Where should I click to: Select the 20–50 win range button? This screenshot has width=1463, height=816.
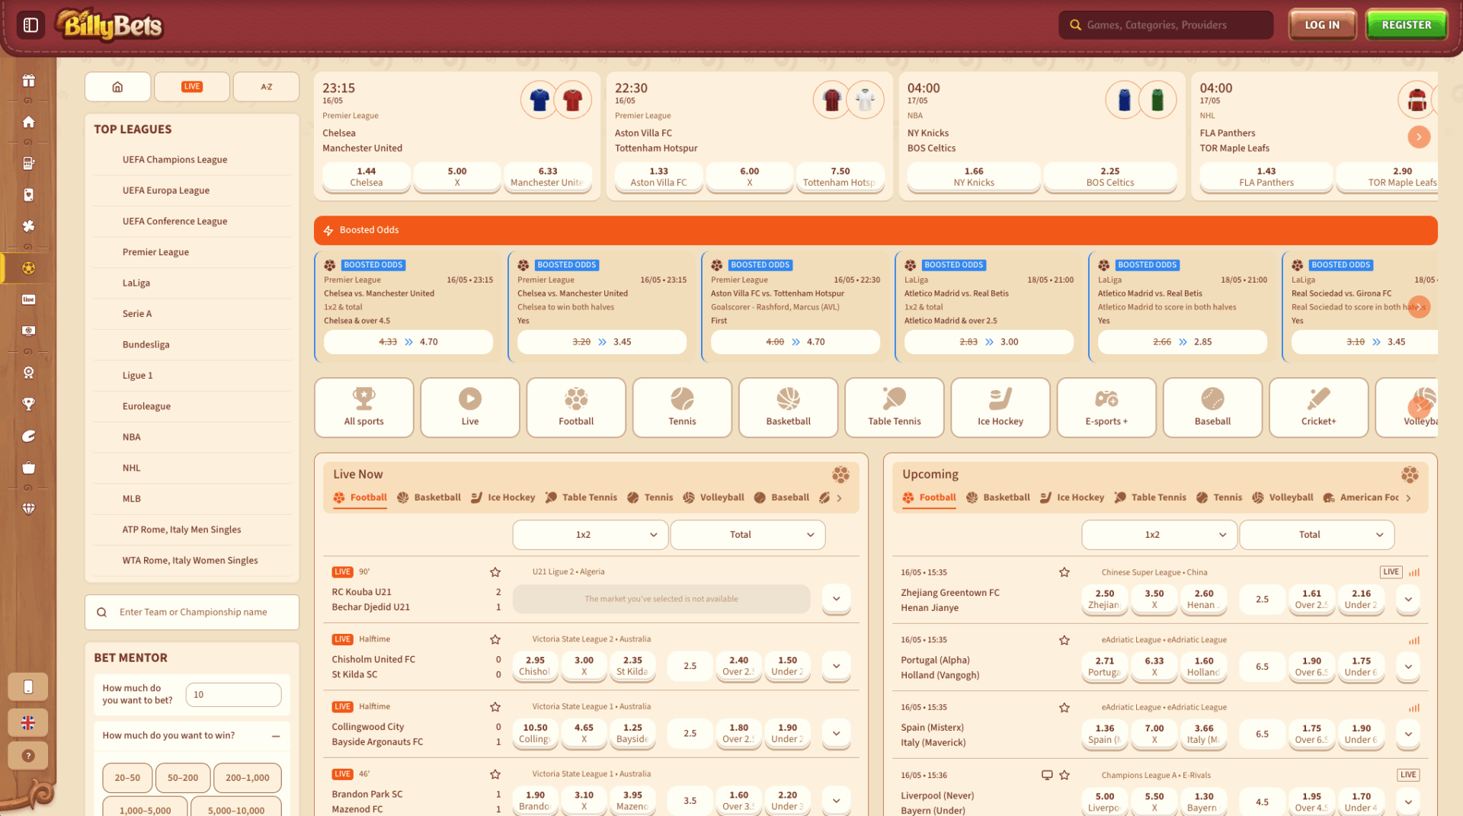(127, 778)
